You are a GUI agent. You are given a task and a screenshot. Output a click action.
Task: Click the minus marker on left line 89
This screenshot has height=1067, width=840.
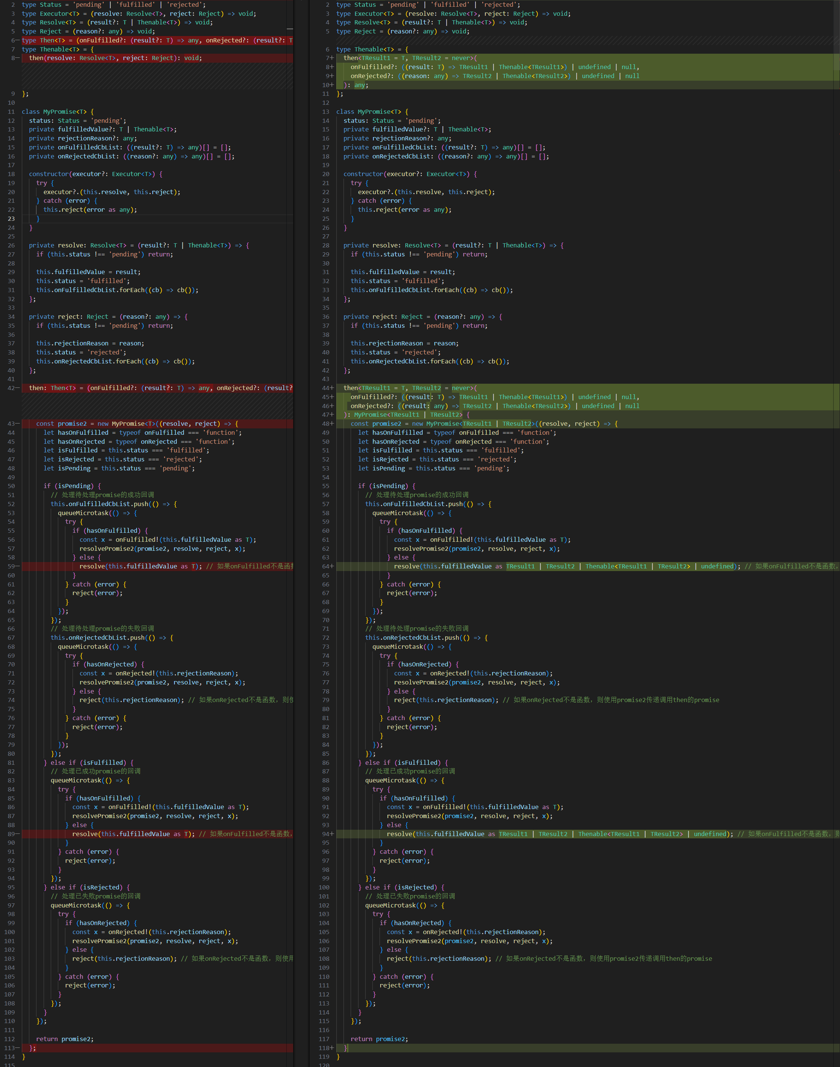click(x=18, y=834)
